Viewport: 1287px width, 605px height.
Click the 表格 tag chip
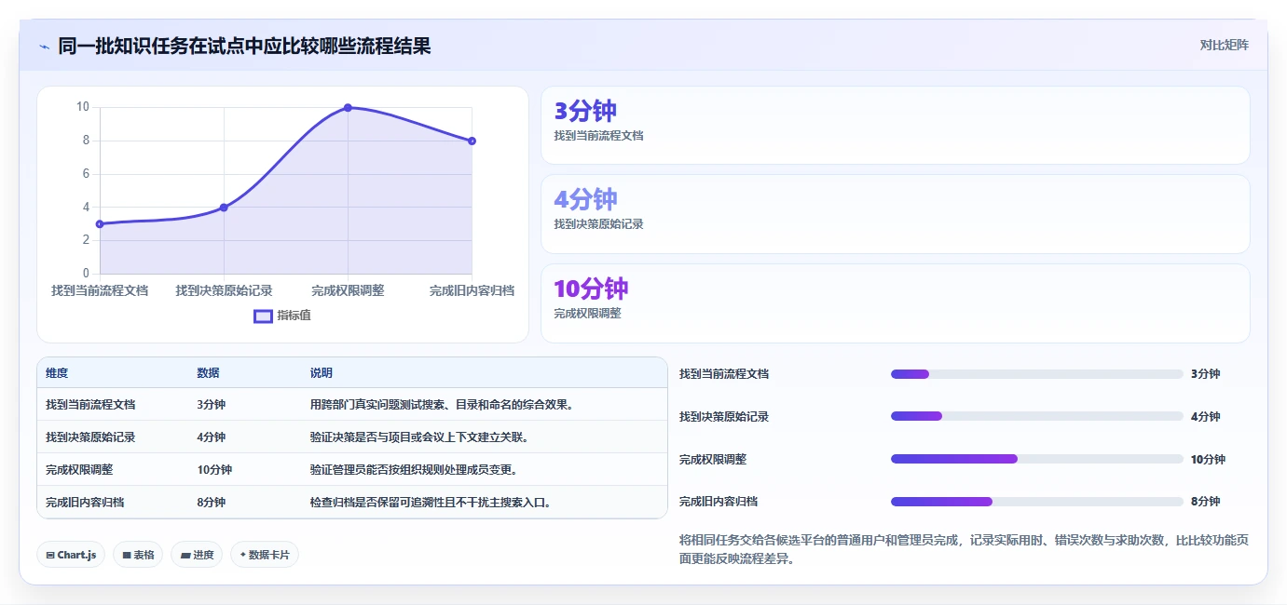click(138, 555)
